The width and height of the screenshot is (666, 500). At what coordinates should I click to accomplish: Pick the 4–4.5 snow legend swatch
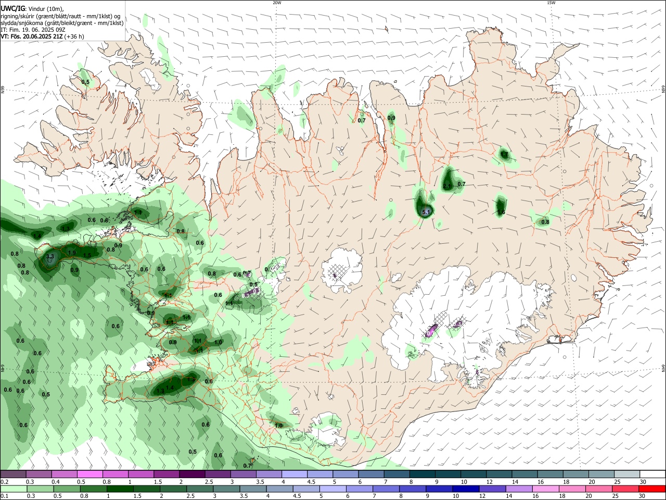294,474
